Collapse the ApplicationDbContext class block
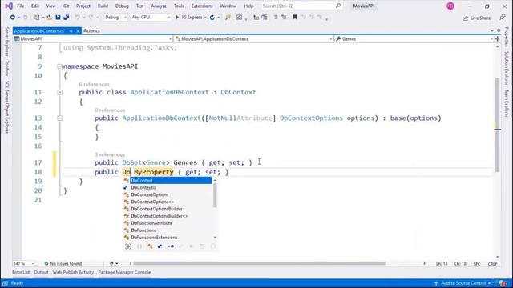This screenshot has height=288, width=513. point(59,93)
